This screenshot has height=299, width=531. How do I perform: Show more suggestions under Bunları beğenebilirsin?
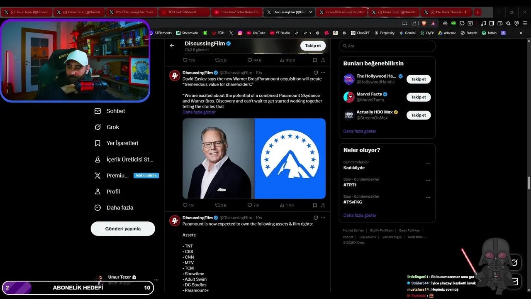(x=360, y=131)
